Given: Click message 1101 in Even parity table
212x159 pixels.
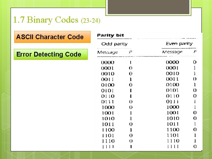Looking at the screenshot, I should [173, 135].
